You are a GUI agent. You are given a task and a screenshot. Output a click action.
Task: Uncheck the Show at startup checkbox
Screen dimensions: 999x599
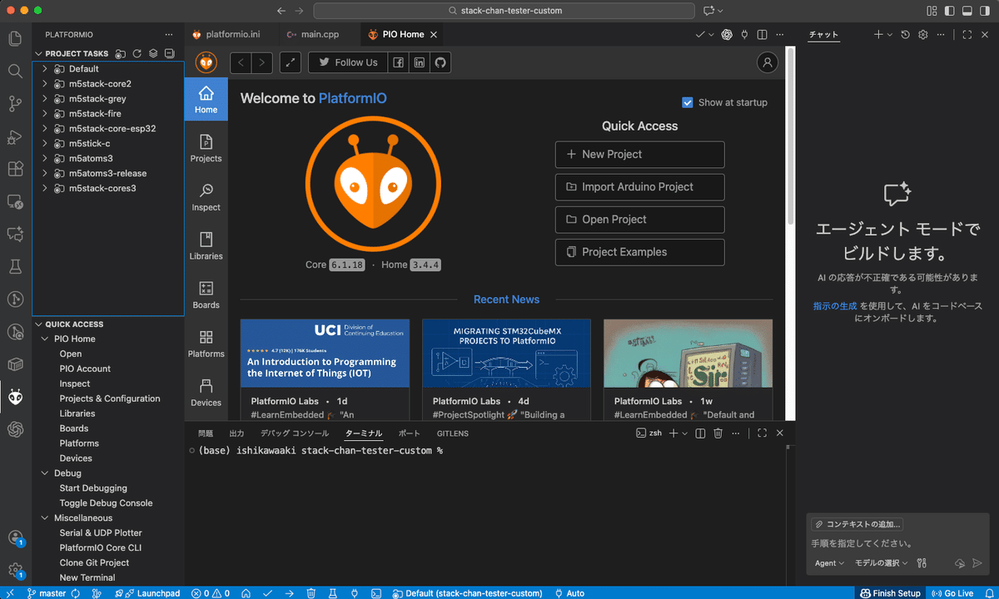click(688, 101)
